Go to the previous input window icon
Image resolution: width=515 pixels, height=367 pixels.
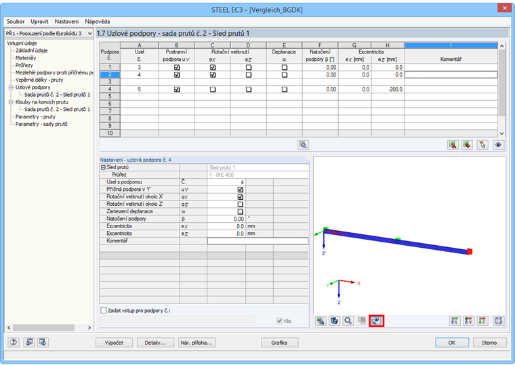pos(29,343)
